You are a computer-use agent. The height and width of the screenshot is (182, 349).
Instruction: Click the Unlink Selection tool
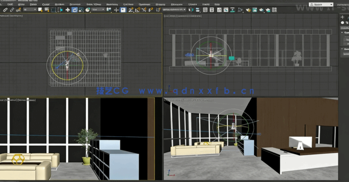[x=12, y=10]
